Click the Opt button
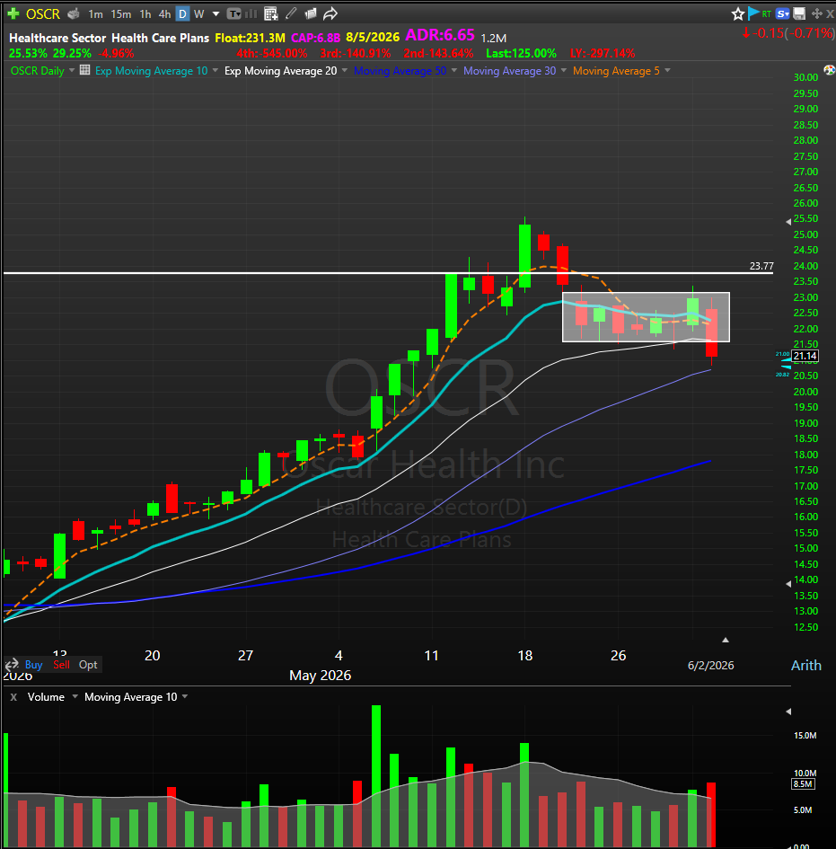Screen dimensions: 836x849 point(88,664)
